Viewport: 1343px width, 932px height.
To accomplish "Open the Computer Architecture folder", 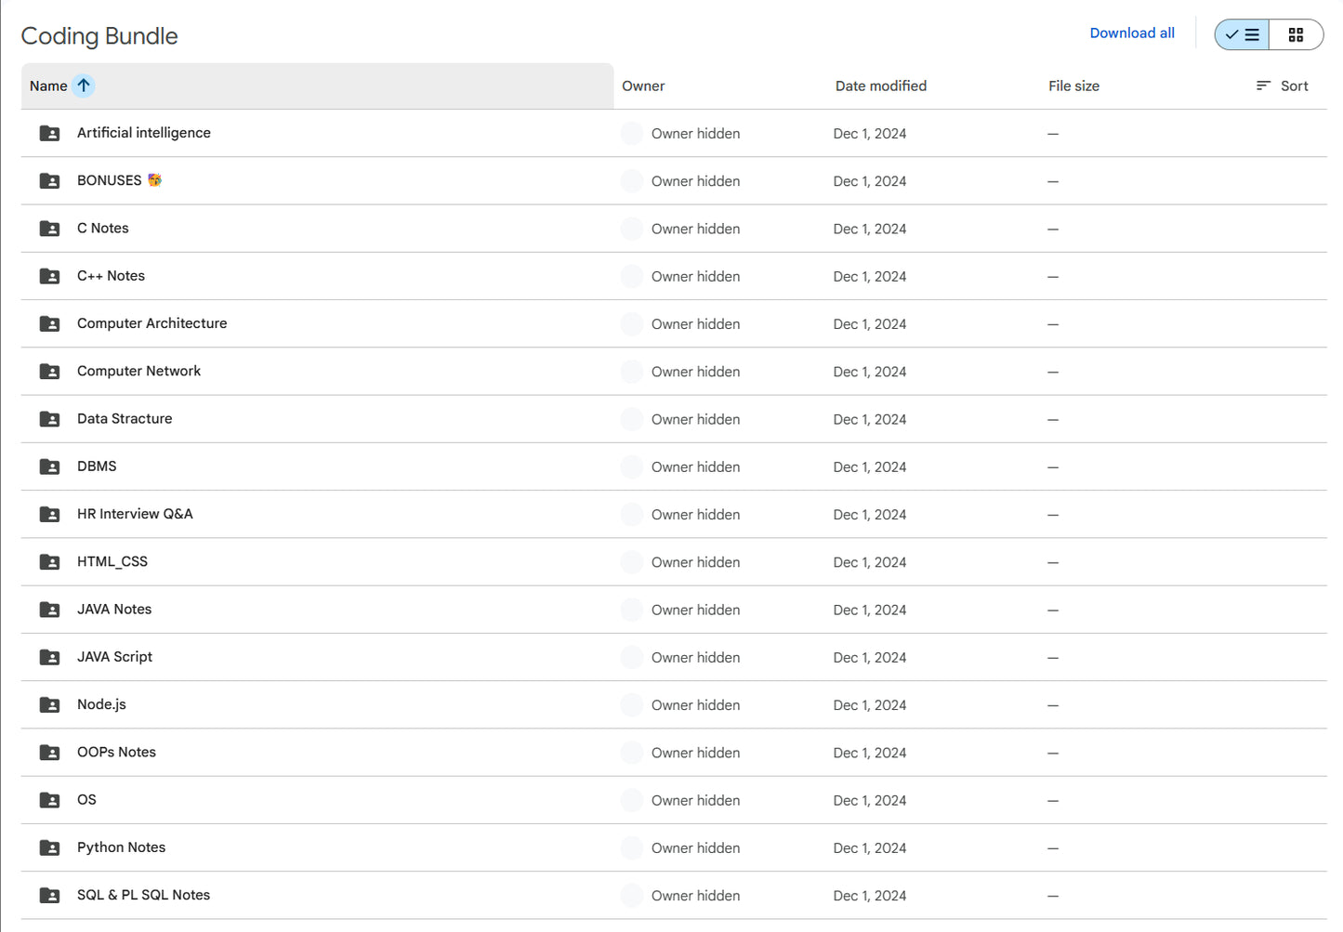I will coord(151,323).
